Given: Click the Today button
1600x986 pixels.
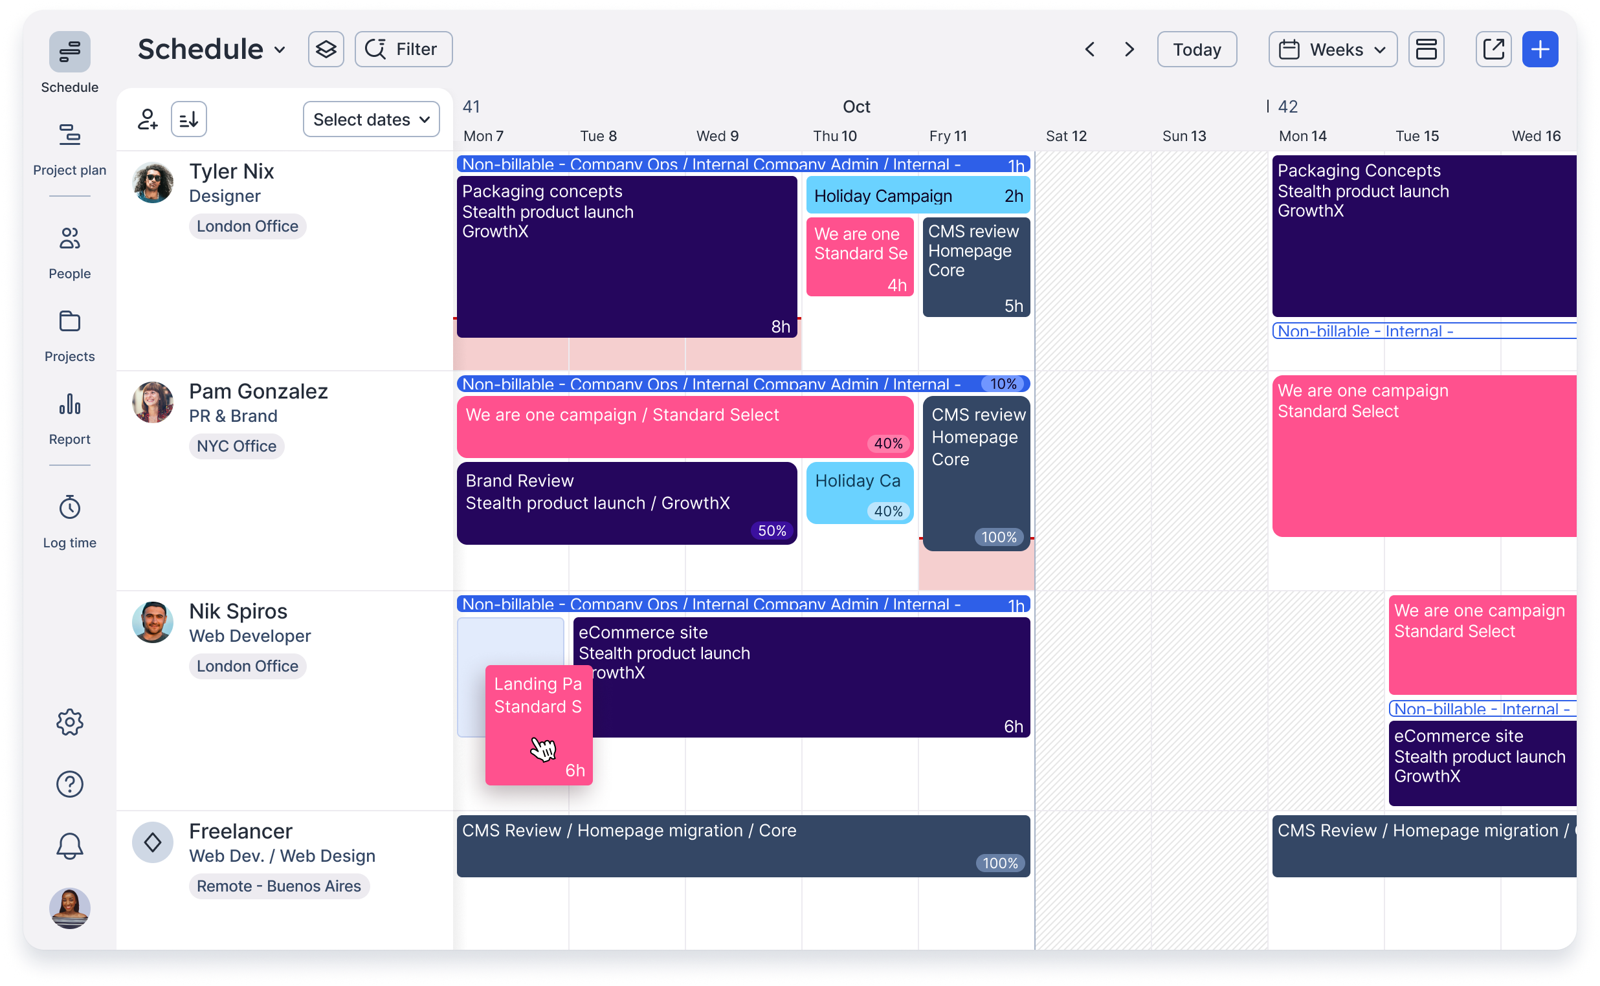Looking at the screenshot, I should pyautogui.click(x=1197, y=50).
